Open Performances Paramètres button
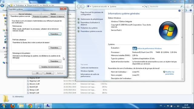194x109 pixels. tap(55, 34)
